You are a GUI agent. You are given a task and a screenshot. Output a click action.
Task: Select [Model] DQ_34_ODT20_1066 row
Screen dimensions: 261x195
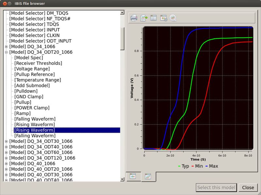pyautogui.click(x=41, y=52)
